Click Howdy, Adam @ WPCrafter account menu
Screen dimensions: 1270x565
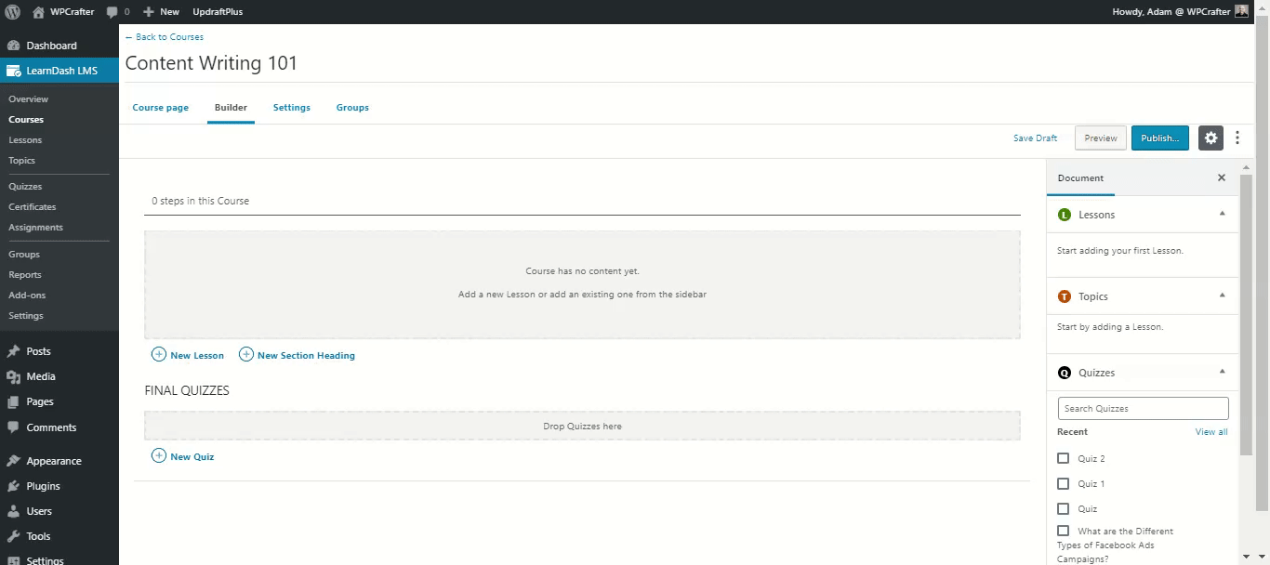tap(1181, 12)
